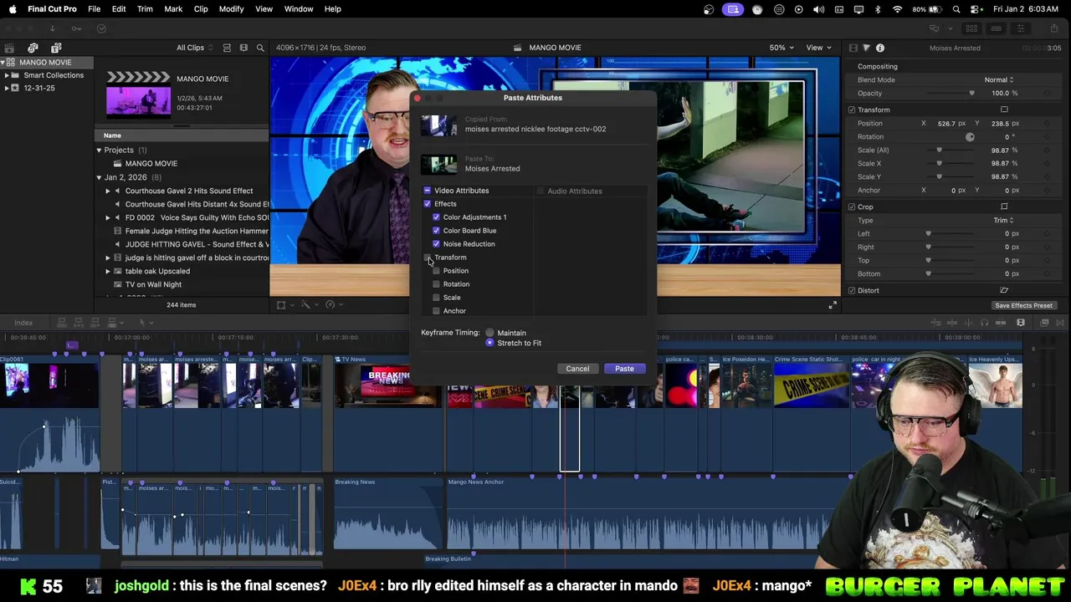Click the full screen viewer arrows icon

click(x=833, y=305)
